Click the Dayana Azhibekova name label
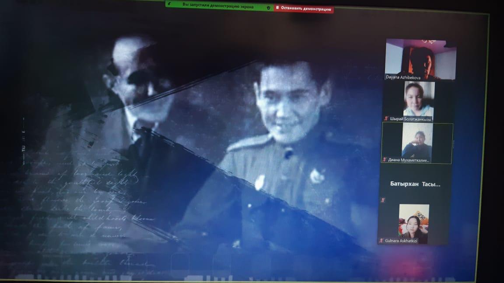504x283 pixels. pyautogui.click(x=403, y=77)
